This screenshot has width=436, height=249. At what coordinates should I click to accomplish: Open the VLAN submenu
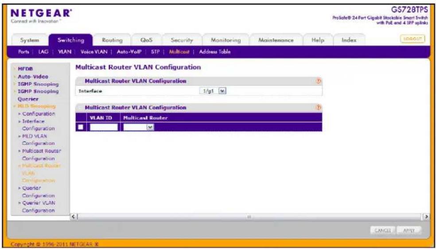click(65, 52)
